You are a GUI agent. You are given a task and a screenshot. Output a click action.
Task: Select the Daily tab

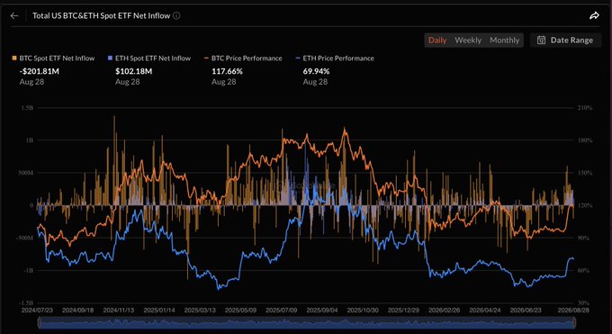point(437,40)
